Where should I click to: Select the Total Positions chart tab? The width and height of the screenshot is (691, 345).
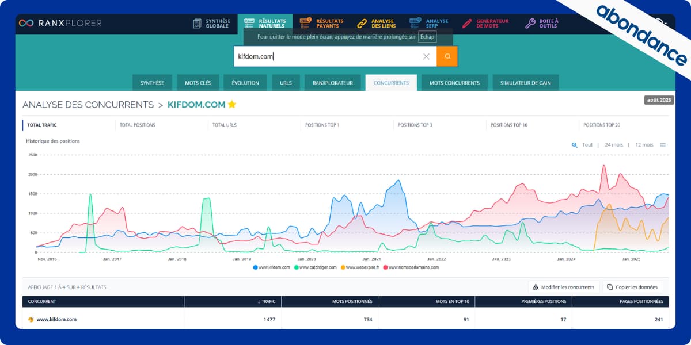pos(137,125)
